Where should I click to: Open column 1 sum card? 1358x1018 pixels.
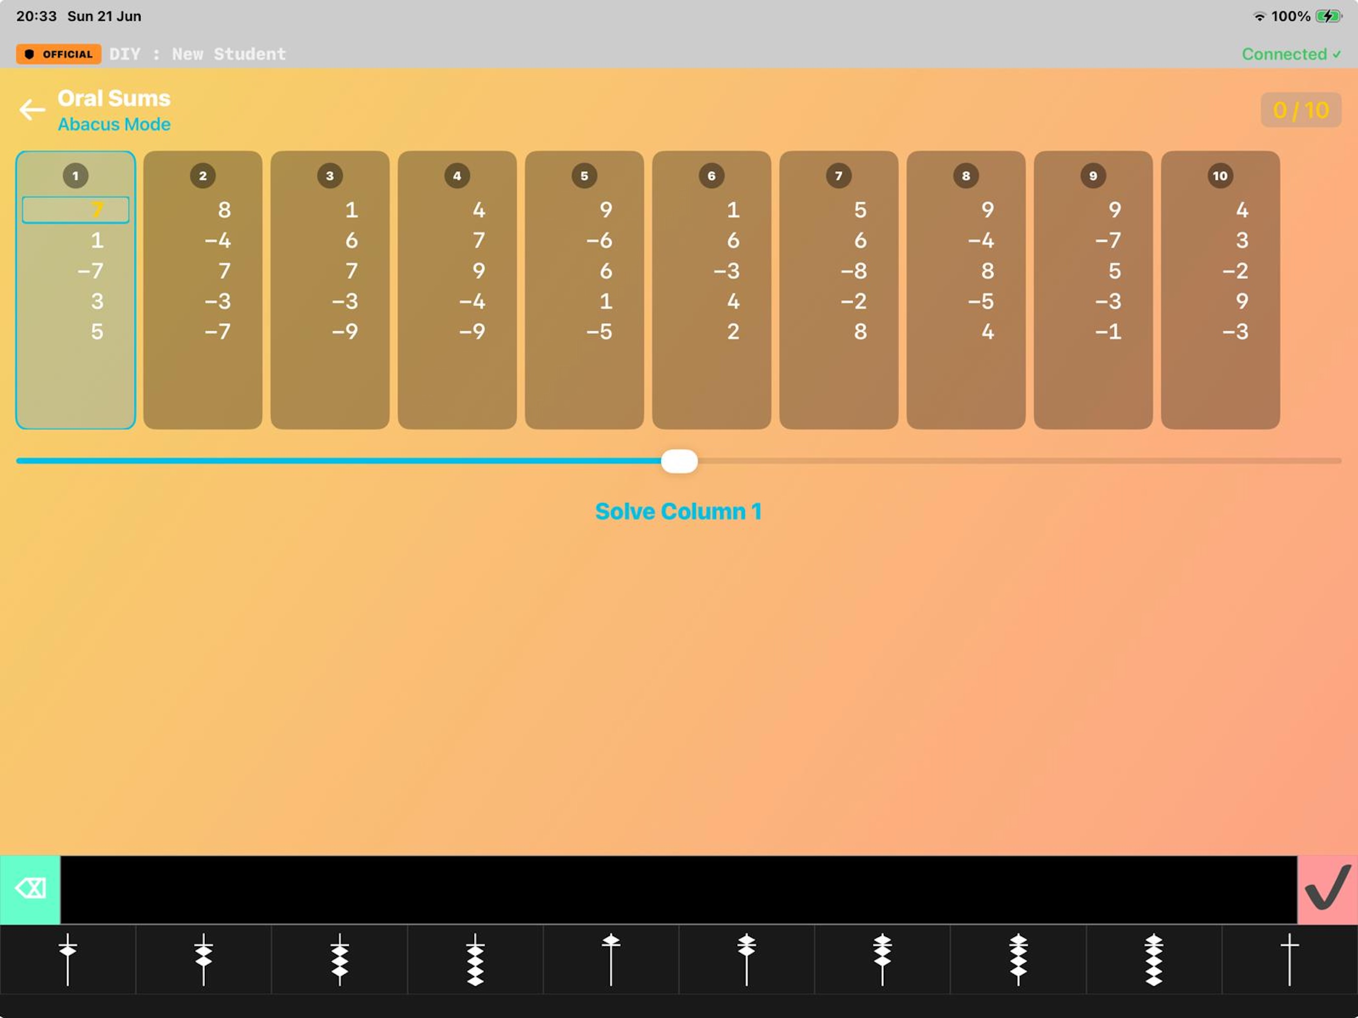pyautogui.click(x=75, y=290)
